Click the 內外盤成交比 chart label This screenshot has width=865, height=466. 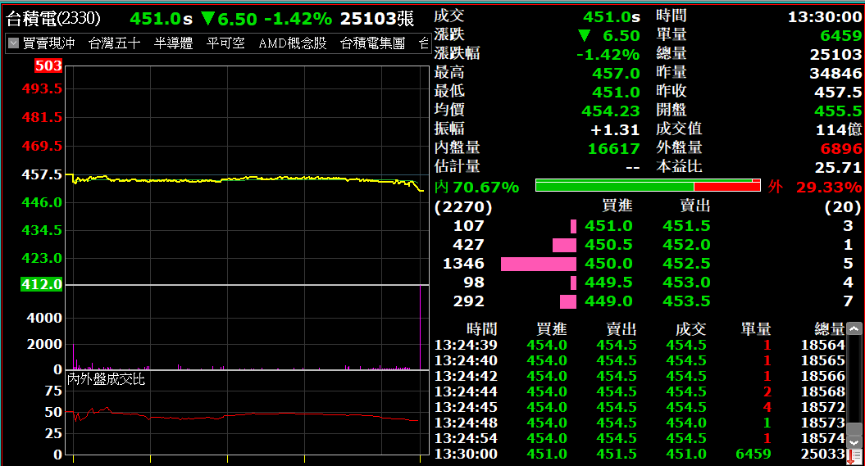(106, 379)
